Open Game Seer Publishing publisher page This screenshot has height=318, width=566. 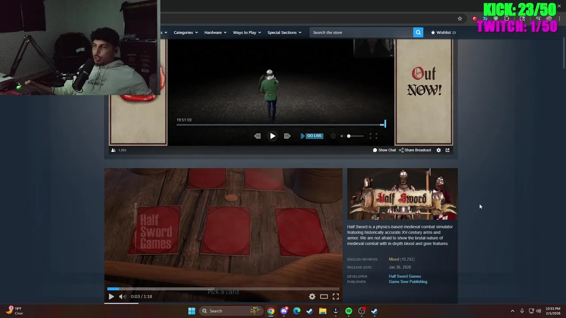click(x=408, y=282)
